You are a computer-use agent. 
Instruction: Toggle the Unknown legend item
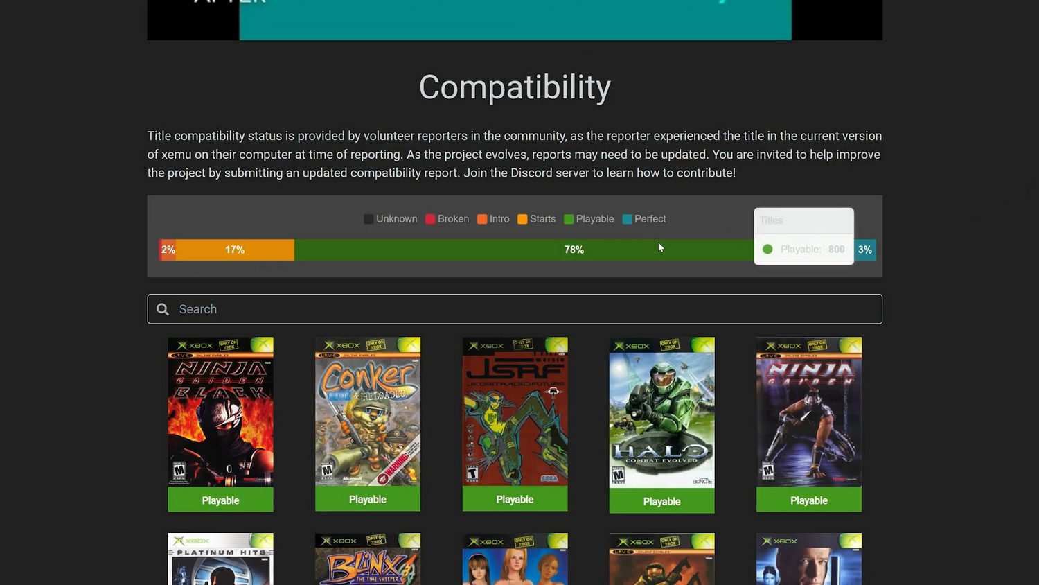pyautogui.click(x=391, y=219)
